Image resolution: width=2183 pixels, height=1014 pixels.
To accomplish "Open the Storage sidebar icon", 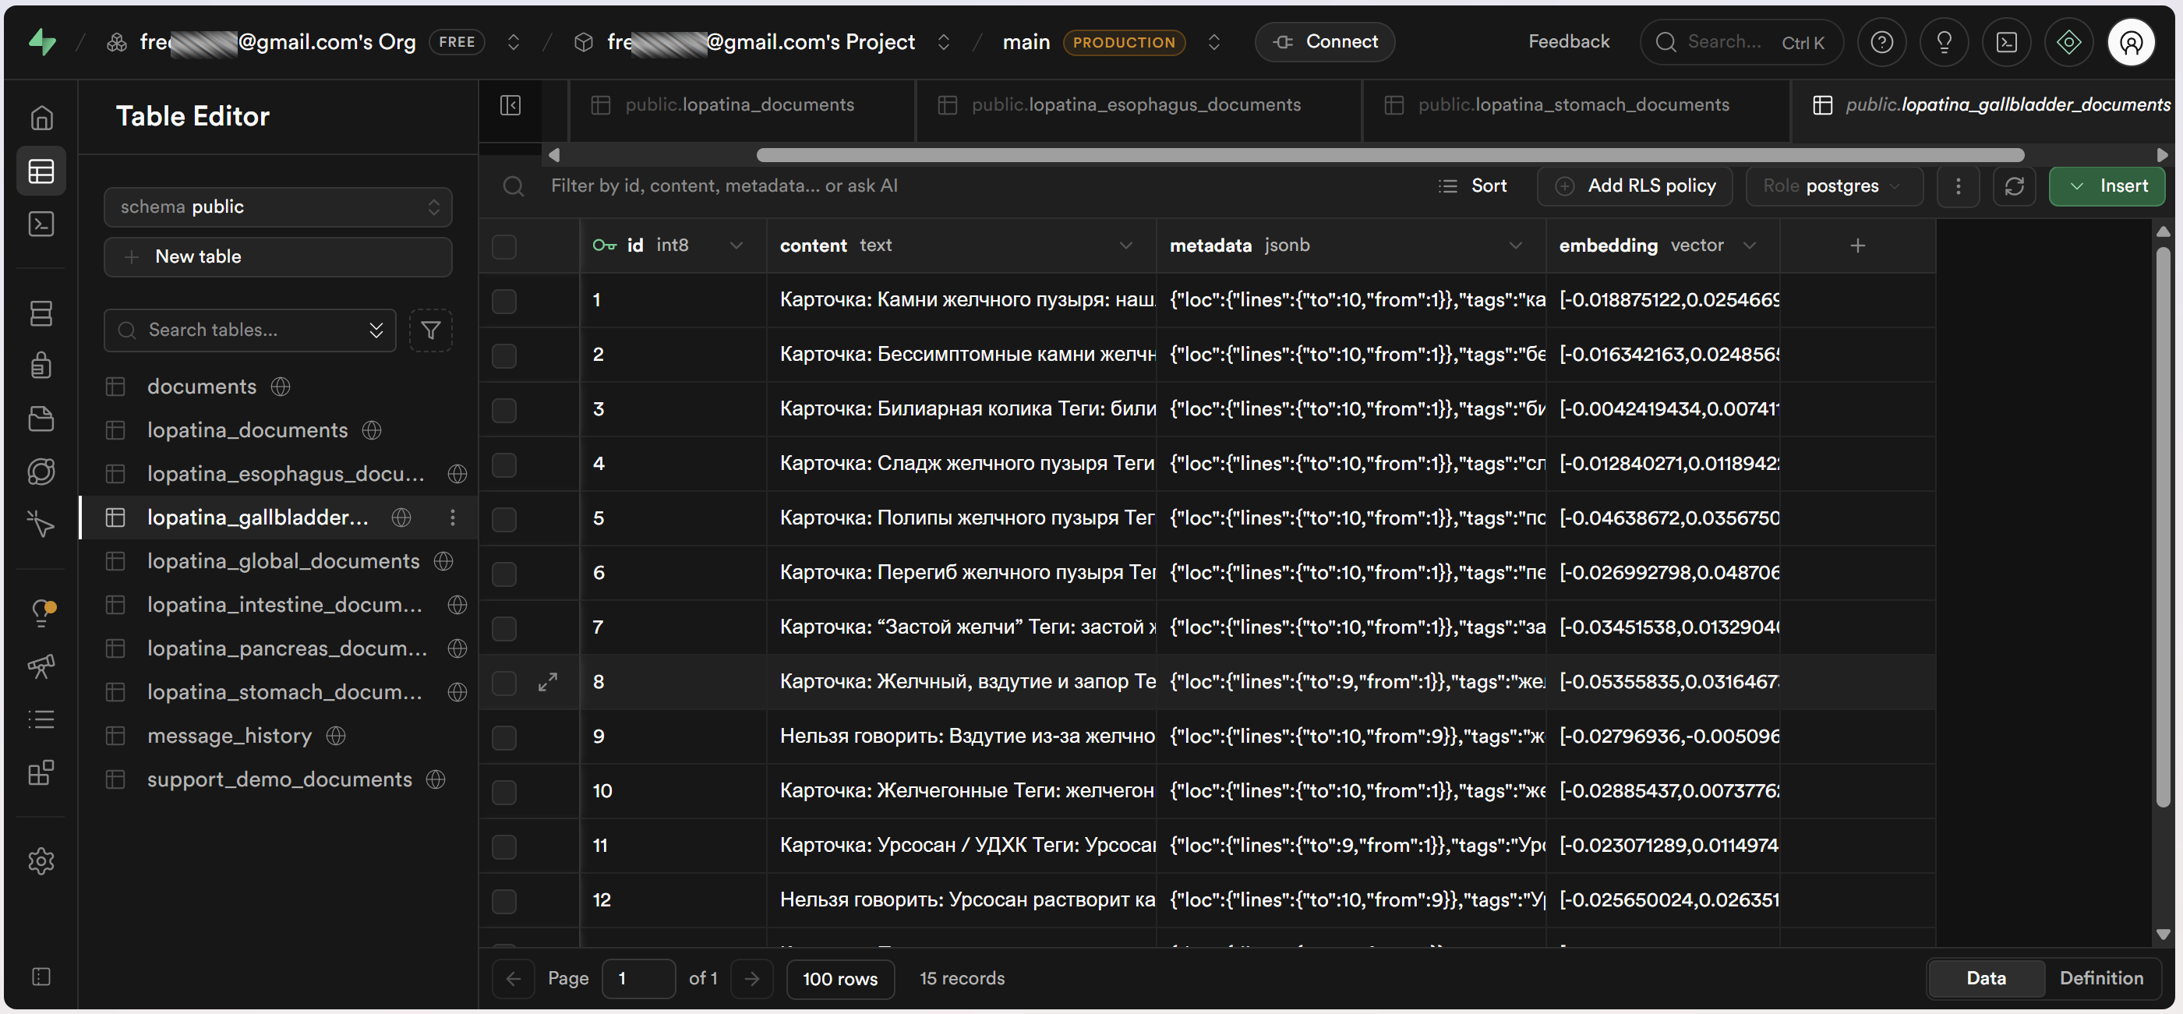I will (x=41, y=418).
